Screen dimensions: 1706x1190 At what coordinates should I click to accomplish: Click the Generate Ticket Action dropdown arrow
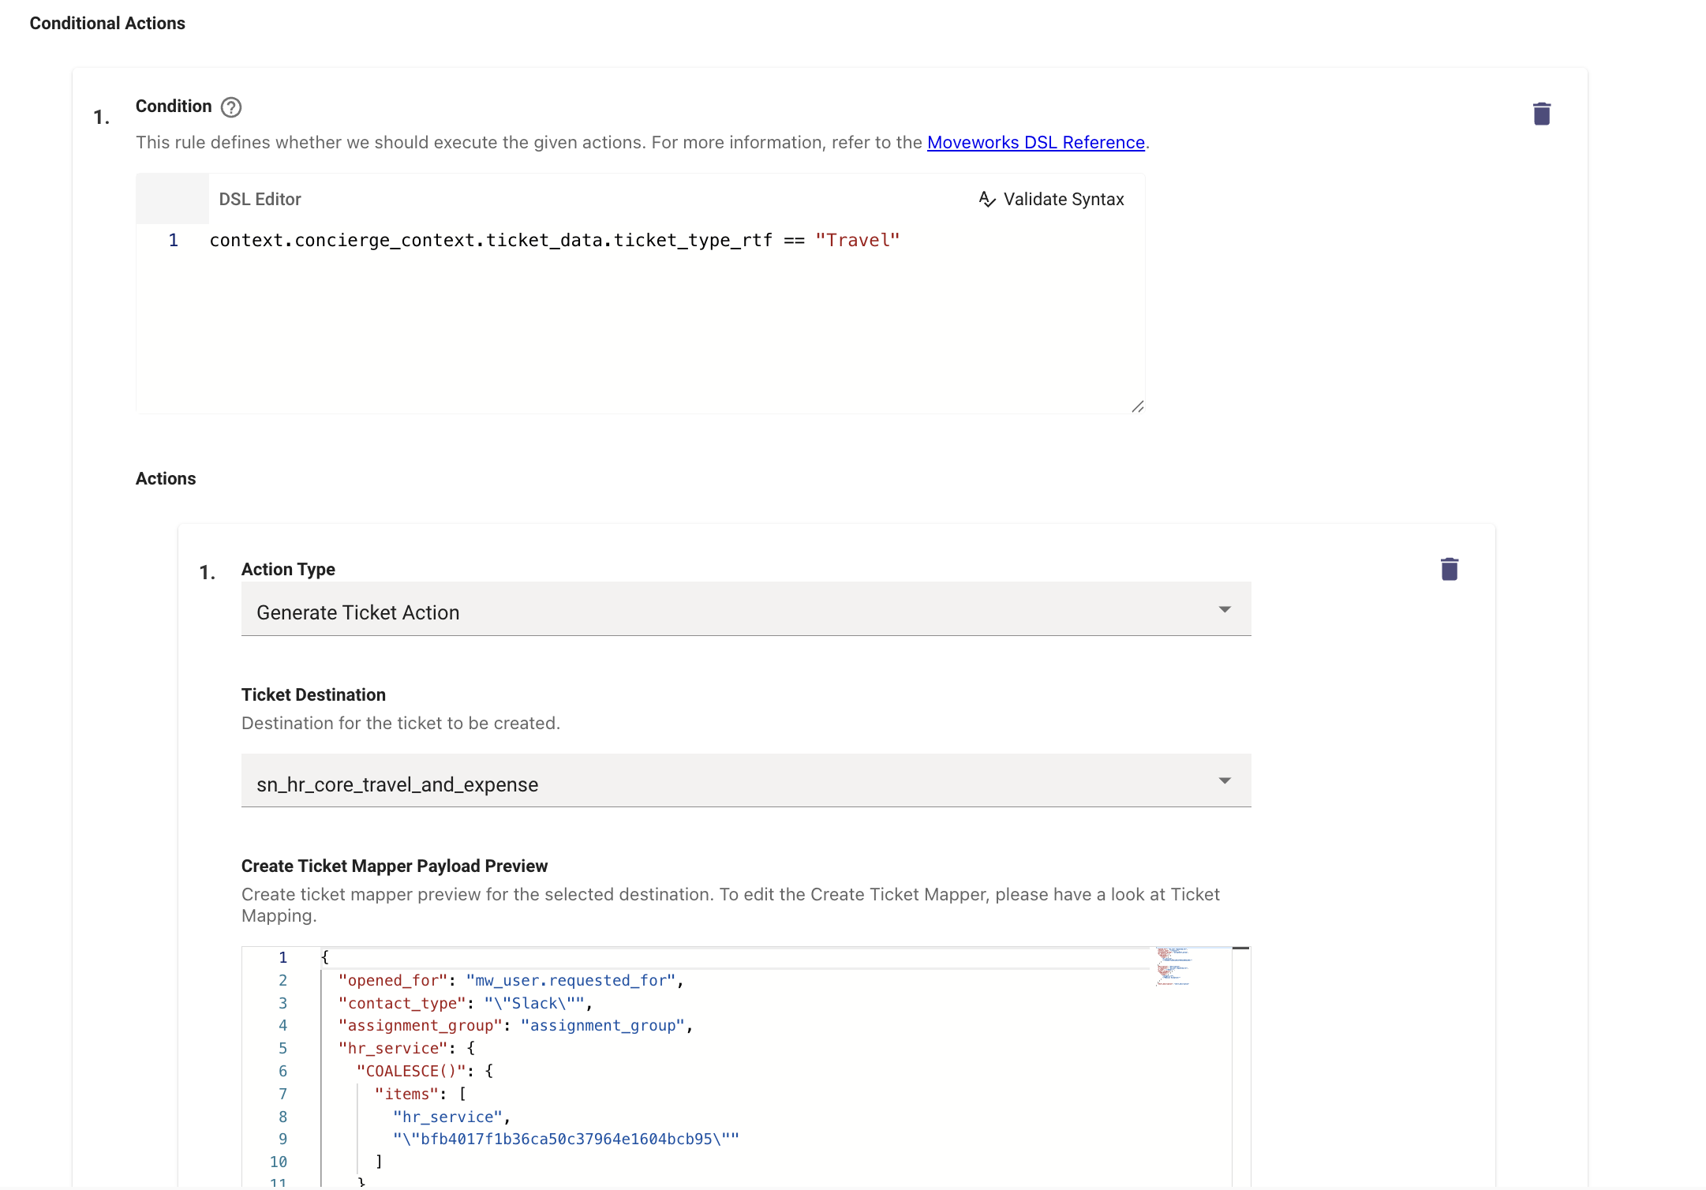tap(1224, 609)
